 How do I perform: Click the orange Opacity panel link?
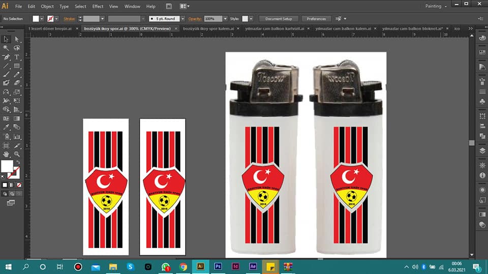195,19
